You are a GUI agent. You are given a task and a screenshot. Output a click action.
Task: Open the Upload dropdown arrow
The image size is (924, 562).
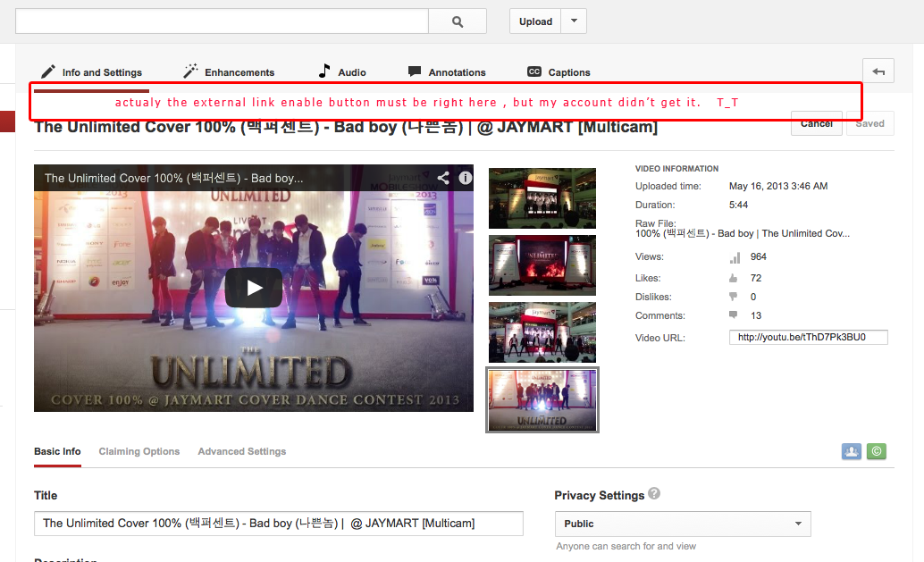pyautogui.click(x=574, y=21)
